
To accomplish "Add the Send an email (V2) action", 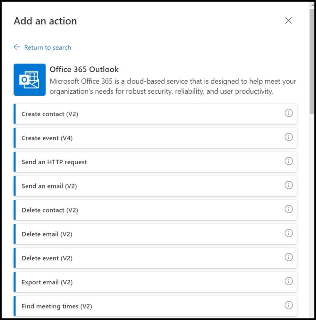I will coord(49,186).
